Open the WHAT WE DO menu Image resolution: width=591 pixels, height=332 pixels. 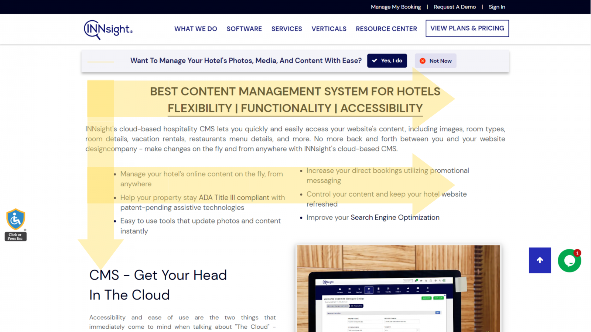point(196,29)
